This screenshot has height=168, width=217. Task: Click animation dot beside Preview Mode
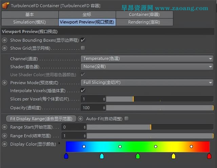point(4,83)
